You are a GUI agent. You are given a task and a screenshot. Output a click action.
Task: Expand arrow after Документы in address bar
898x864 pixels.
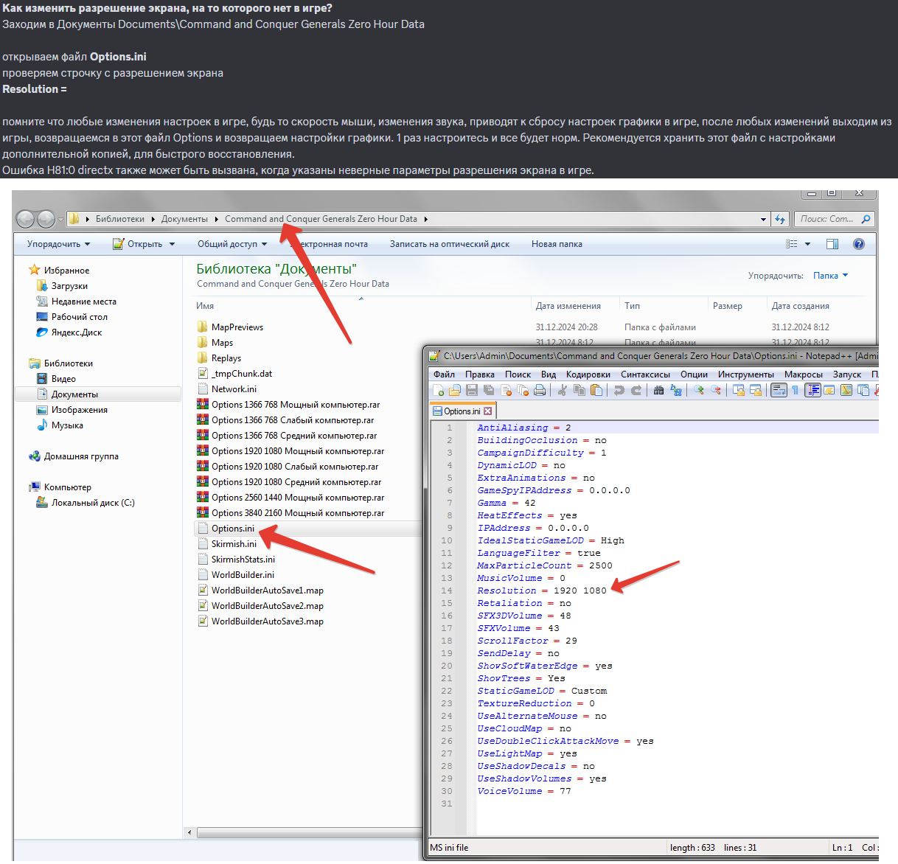(x=217, y=219)
